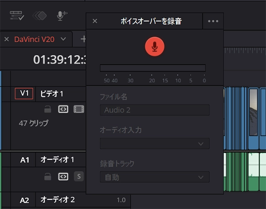The height and width of the screenshot is (209, 266).
Task: Solo the オーディオ 1 track
Action: click(78, 176)
